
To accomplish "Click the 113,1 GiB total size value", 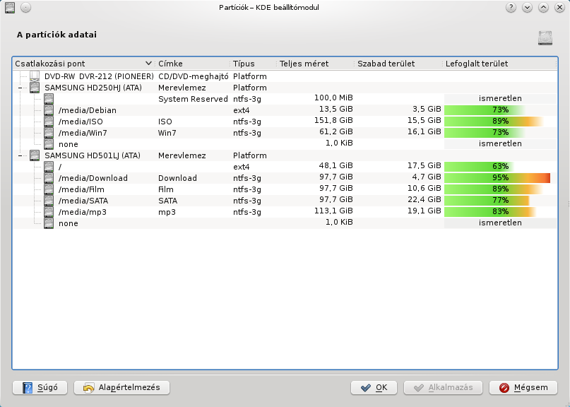I will (x=333, y=211).
